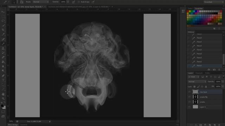225x126 pixels.
Task: Click the background color swatch
Action: pyautogui.click(x=4, y=107)
